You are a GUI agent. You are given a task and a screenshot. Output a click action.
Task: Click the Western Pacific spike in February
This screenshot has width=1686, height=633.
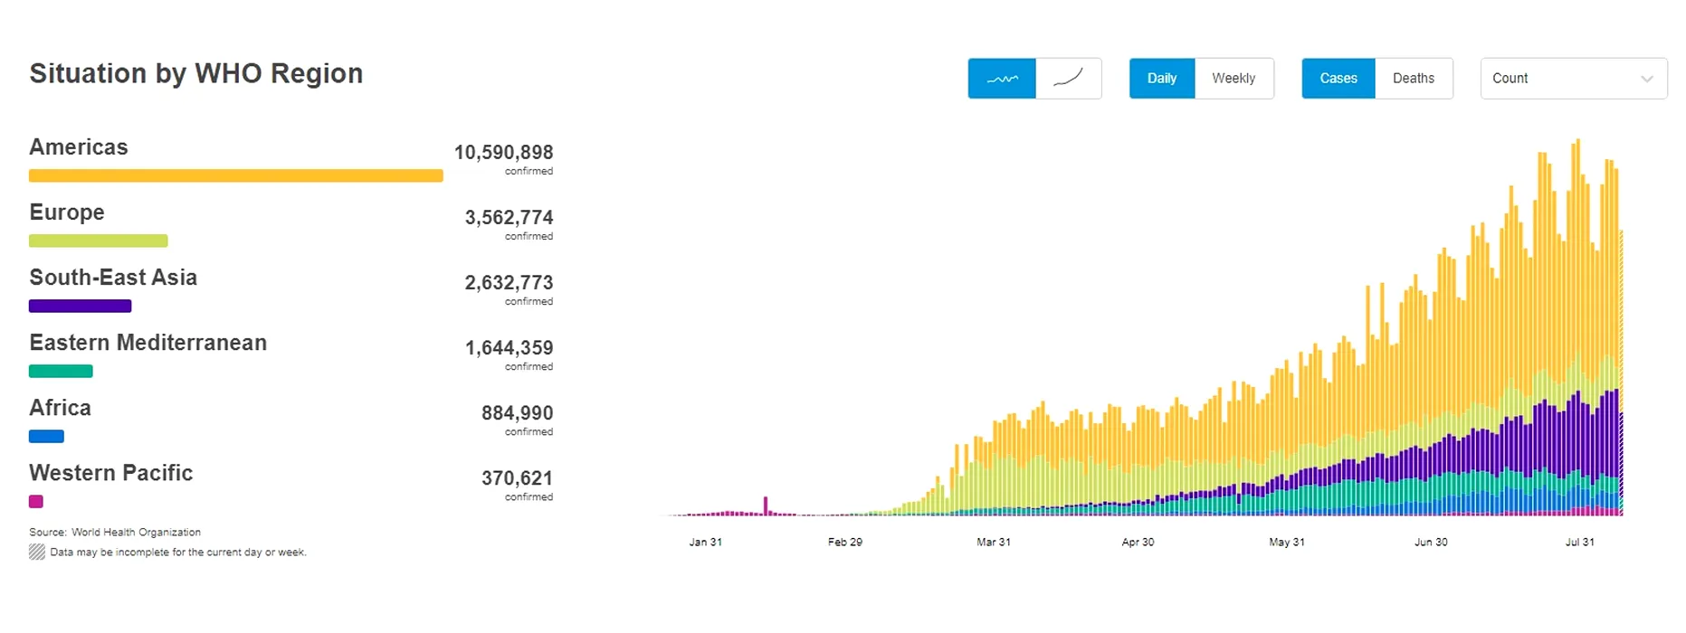766,505
